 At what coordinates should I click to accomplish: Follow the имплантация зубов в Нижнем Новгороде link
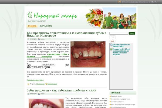pos(48,55)
